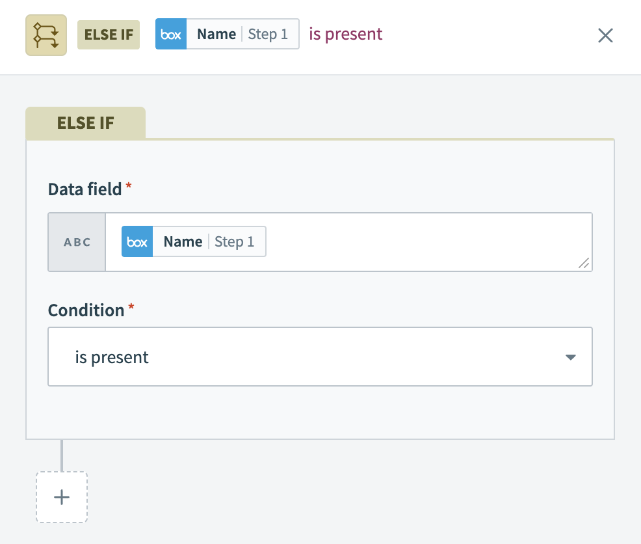Click the ABC data type indicator
Screen dimensions: 641x544
click(x=77, y=241)
